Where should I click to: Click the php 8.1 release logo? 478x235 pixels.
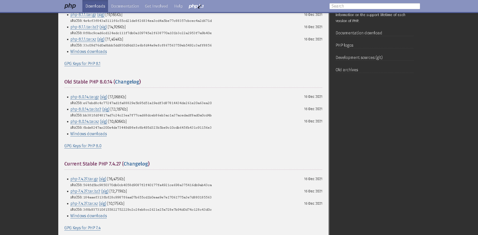click(197, 6)
